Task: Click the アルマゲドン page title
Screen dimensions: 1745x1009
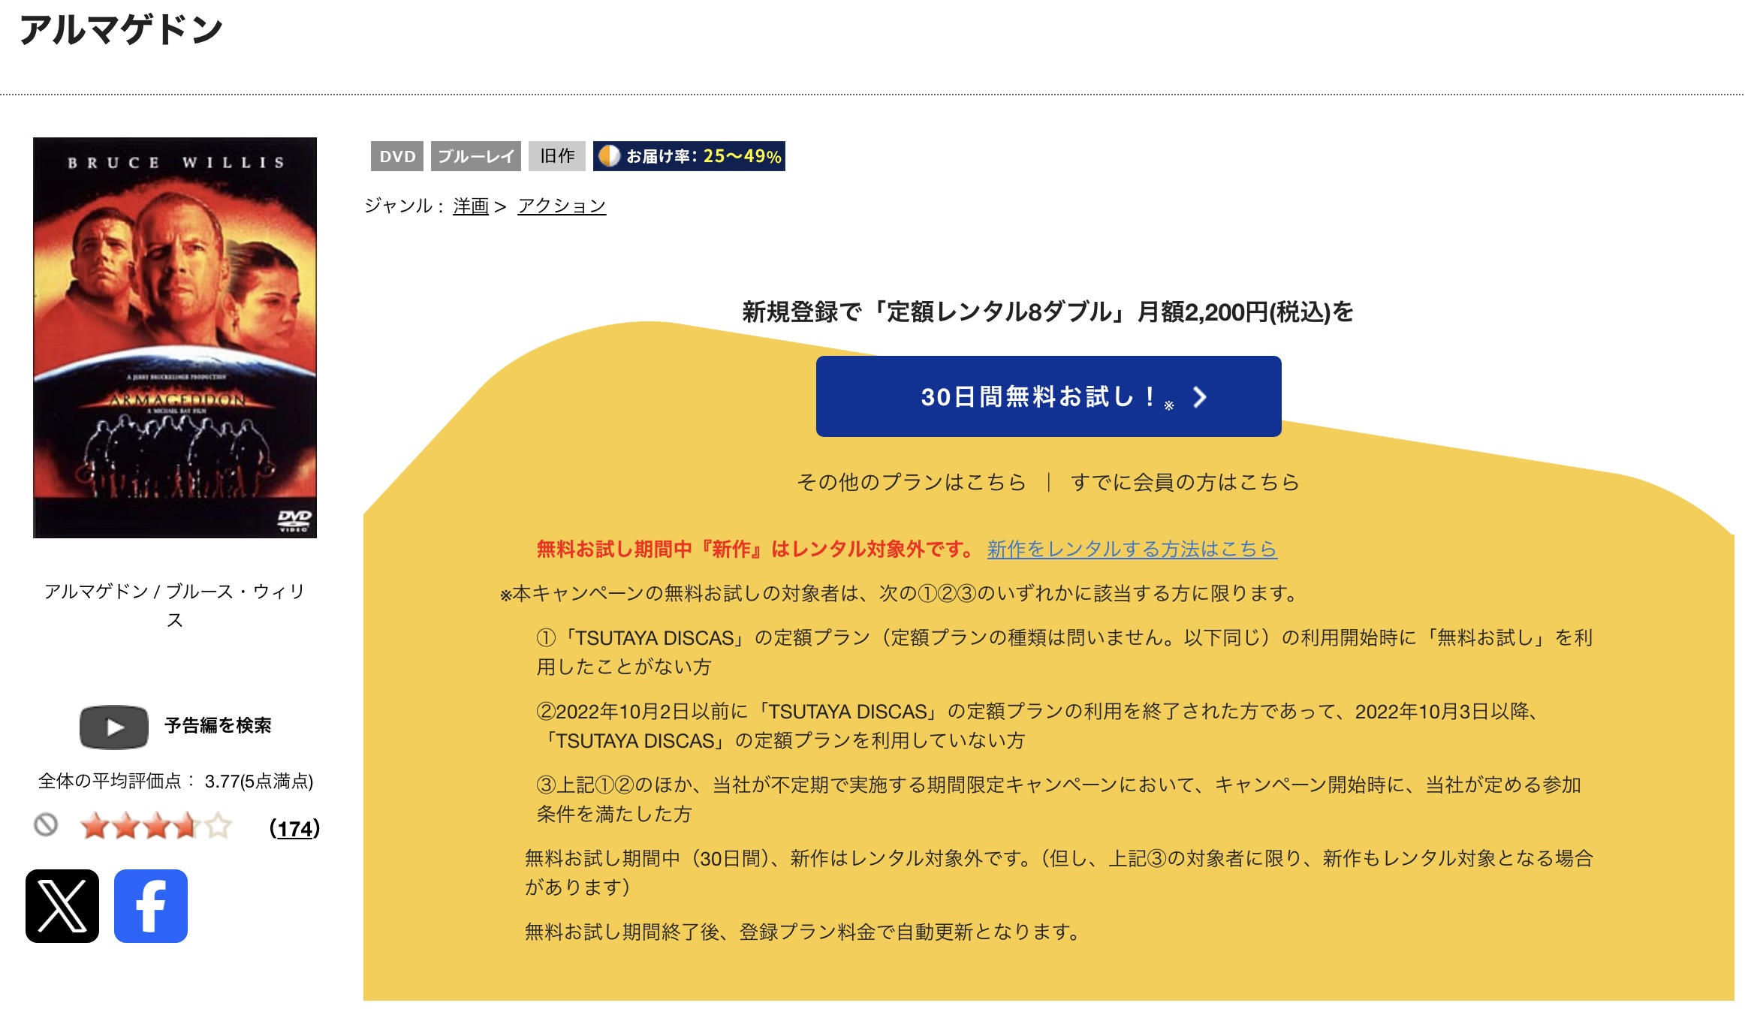Action: coord(122,30)
